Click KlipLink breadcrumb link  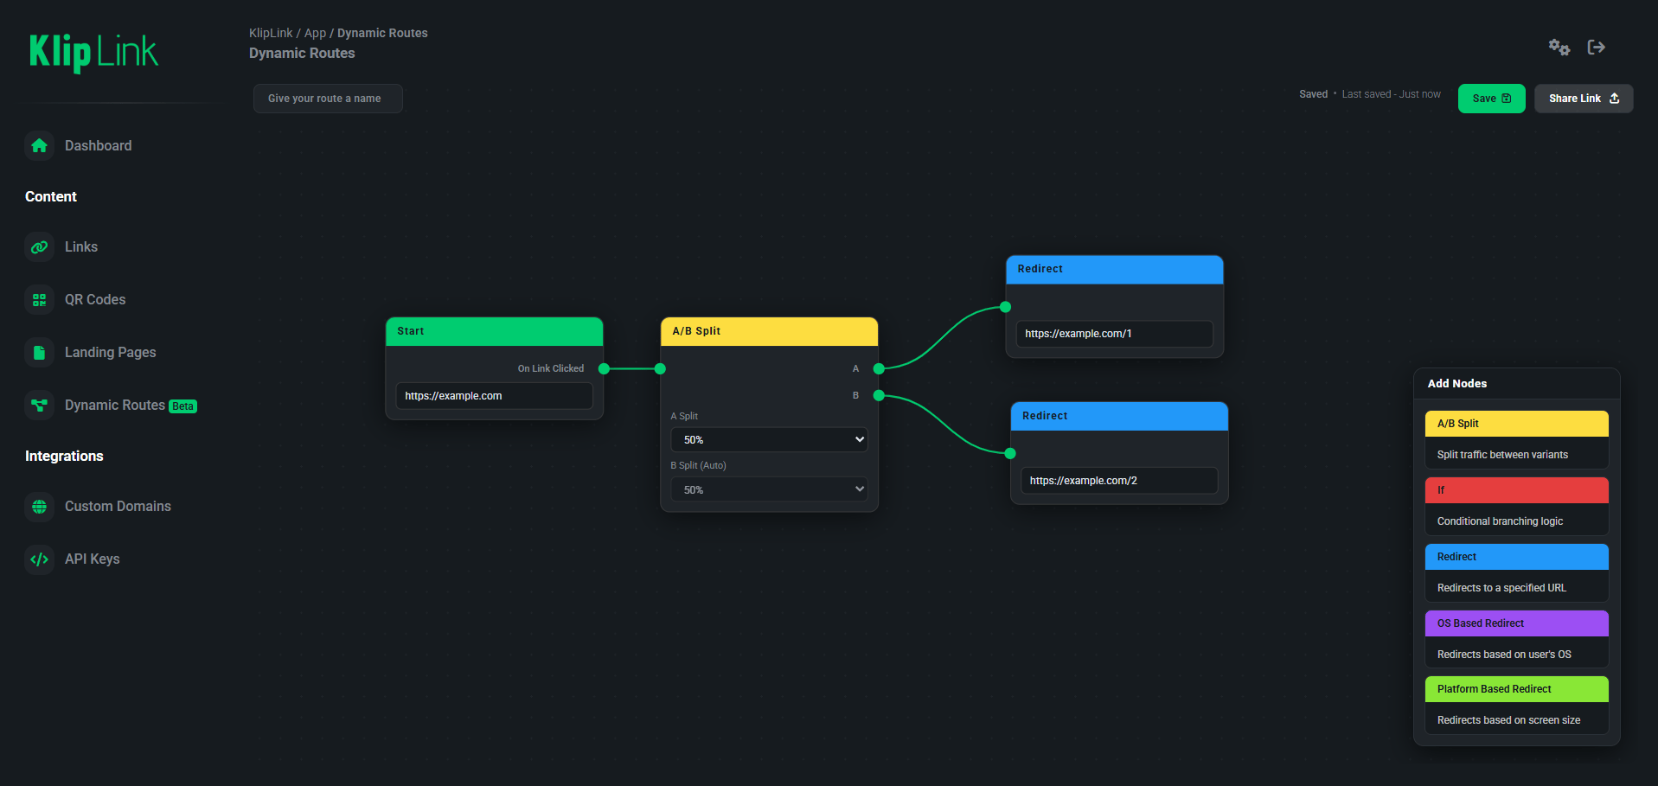tap(271, 33)
